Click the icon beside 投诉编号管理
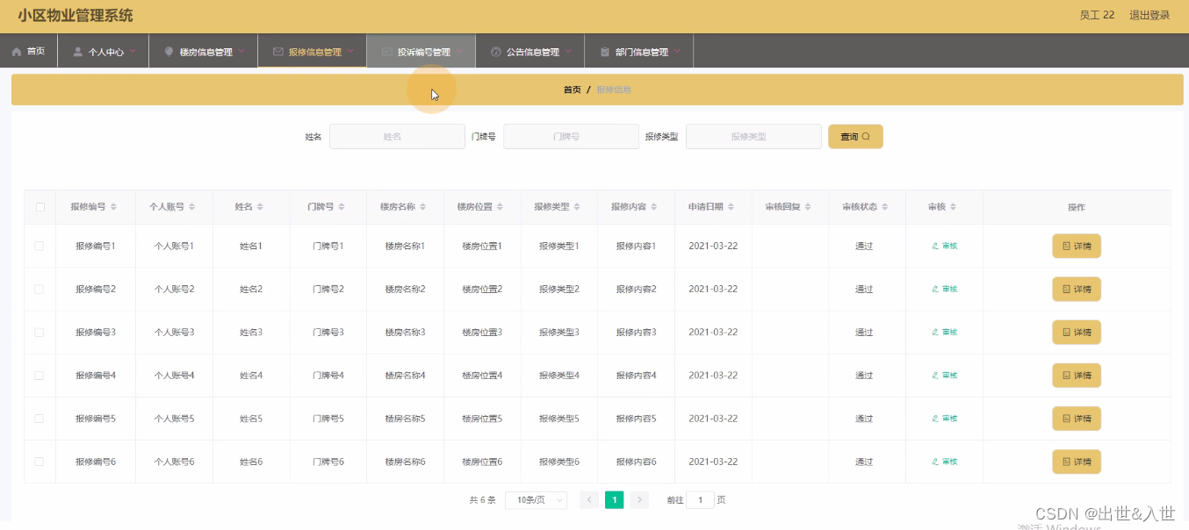This screenshot has height=530, width=1189. pos(387,52)
